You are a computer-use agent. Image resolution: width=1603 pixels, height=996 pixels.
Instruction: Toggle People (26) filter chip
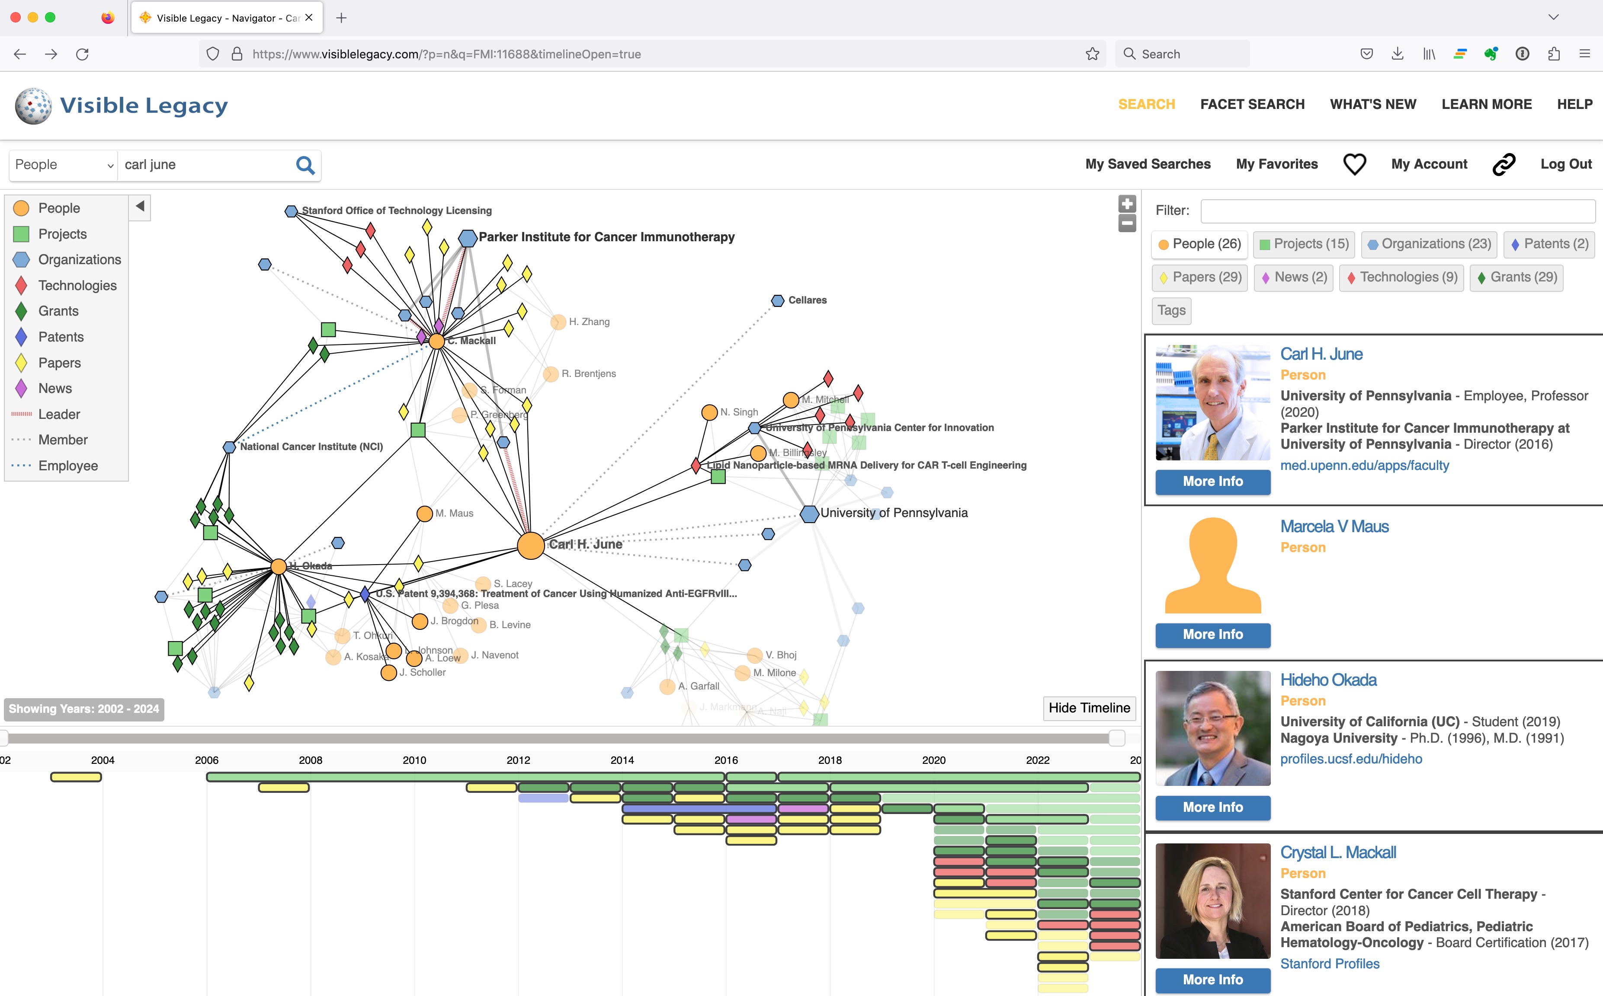coord(1199,244)
